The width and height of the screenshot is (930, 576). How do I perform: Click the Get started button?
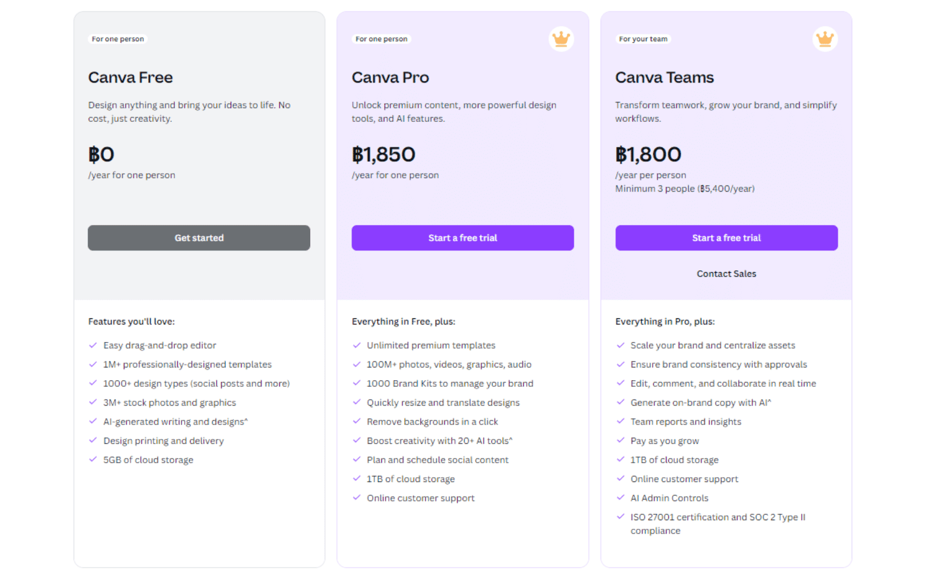[x=199, y=238]
